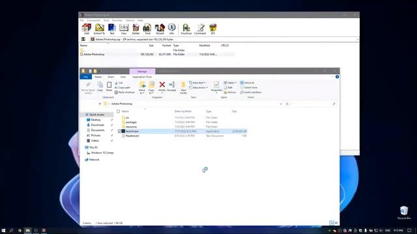
Task: Switch to the View tab in Explorer
Action: point(123,77)
